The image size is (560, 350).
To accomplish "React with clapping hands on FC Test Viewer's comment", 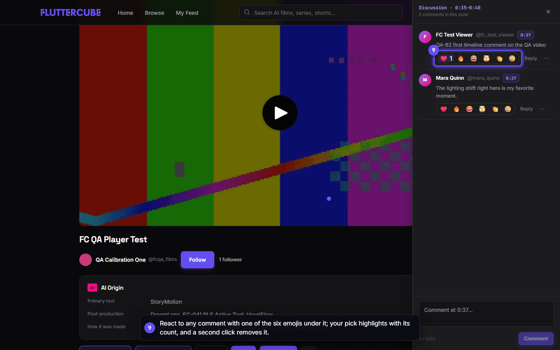I will (499, 58).
